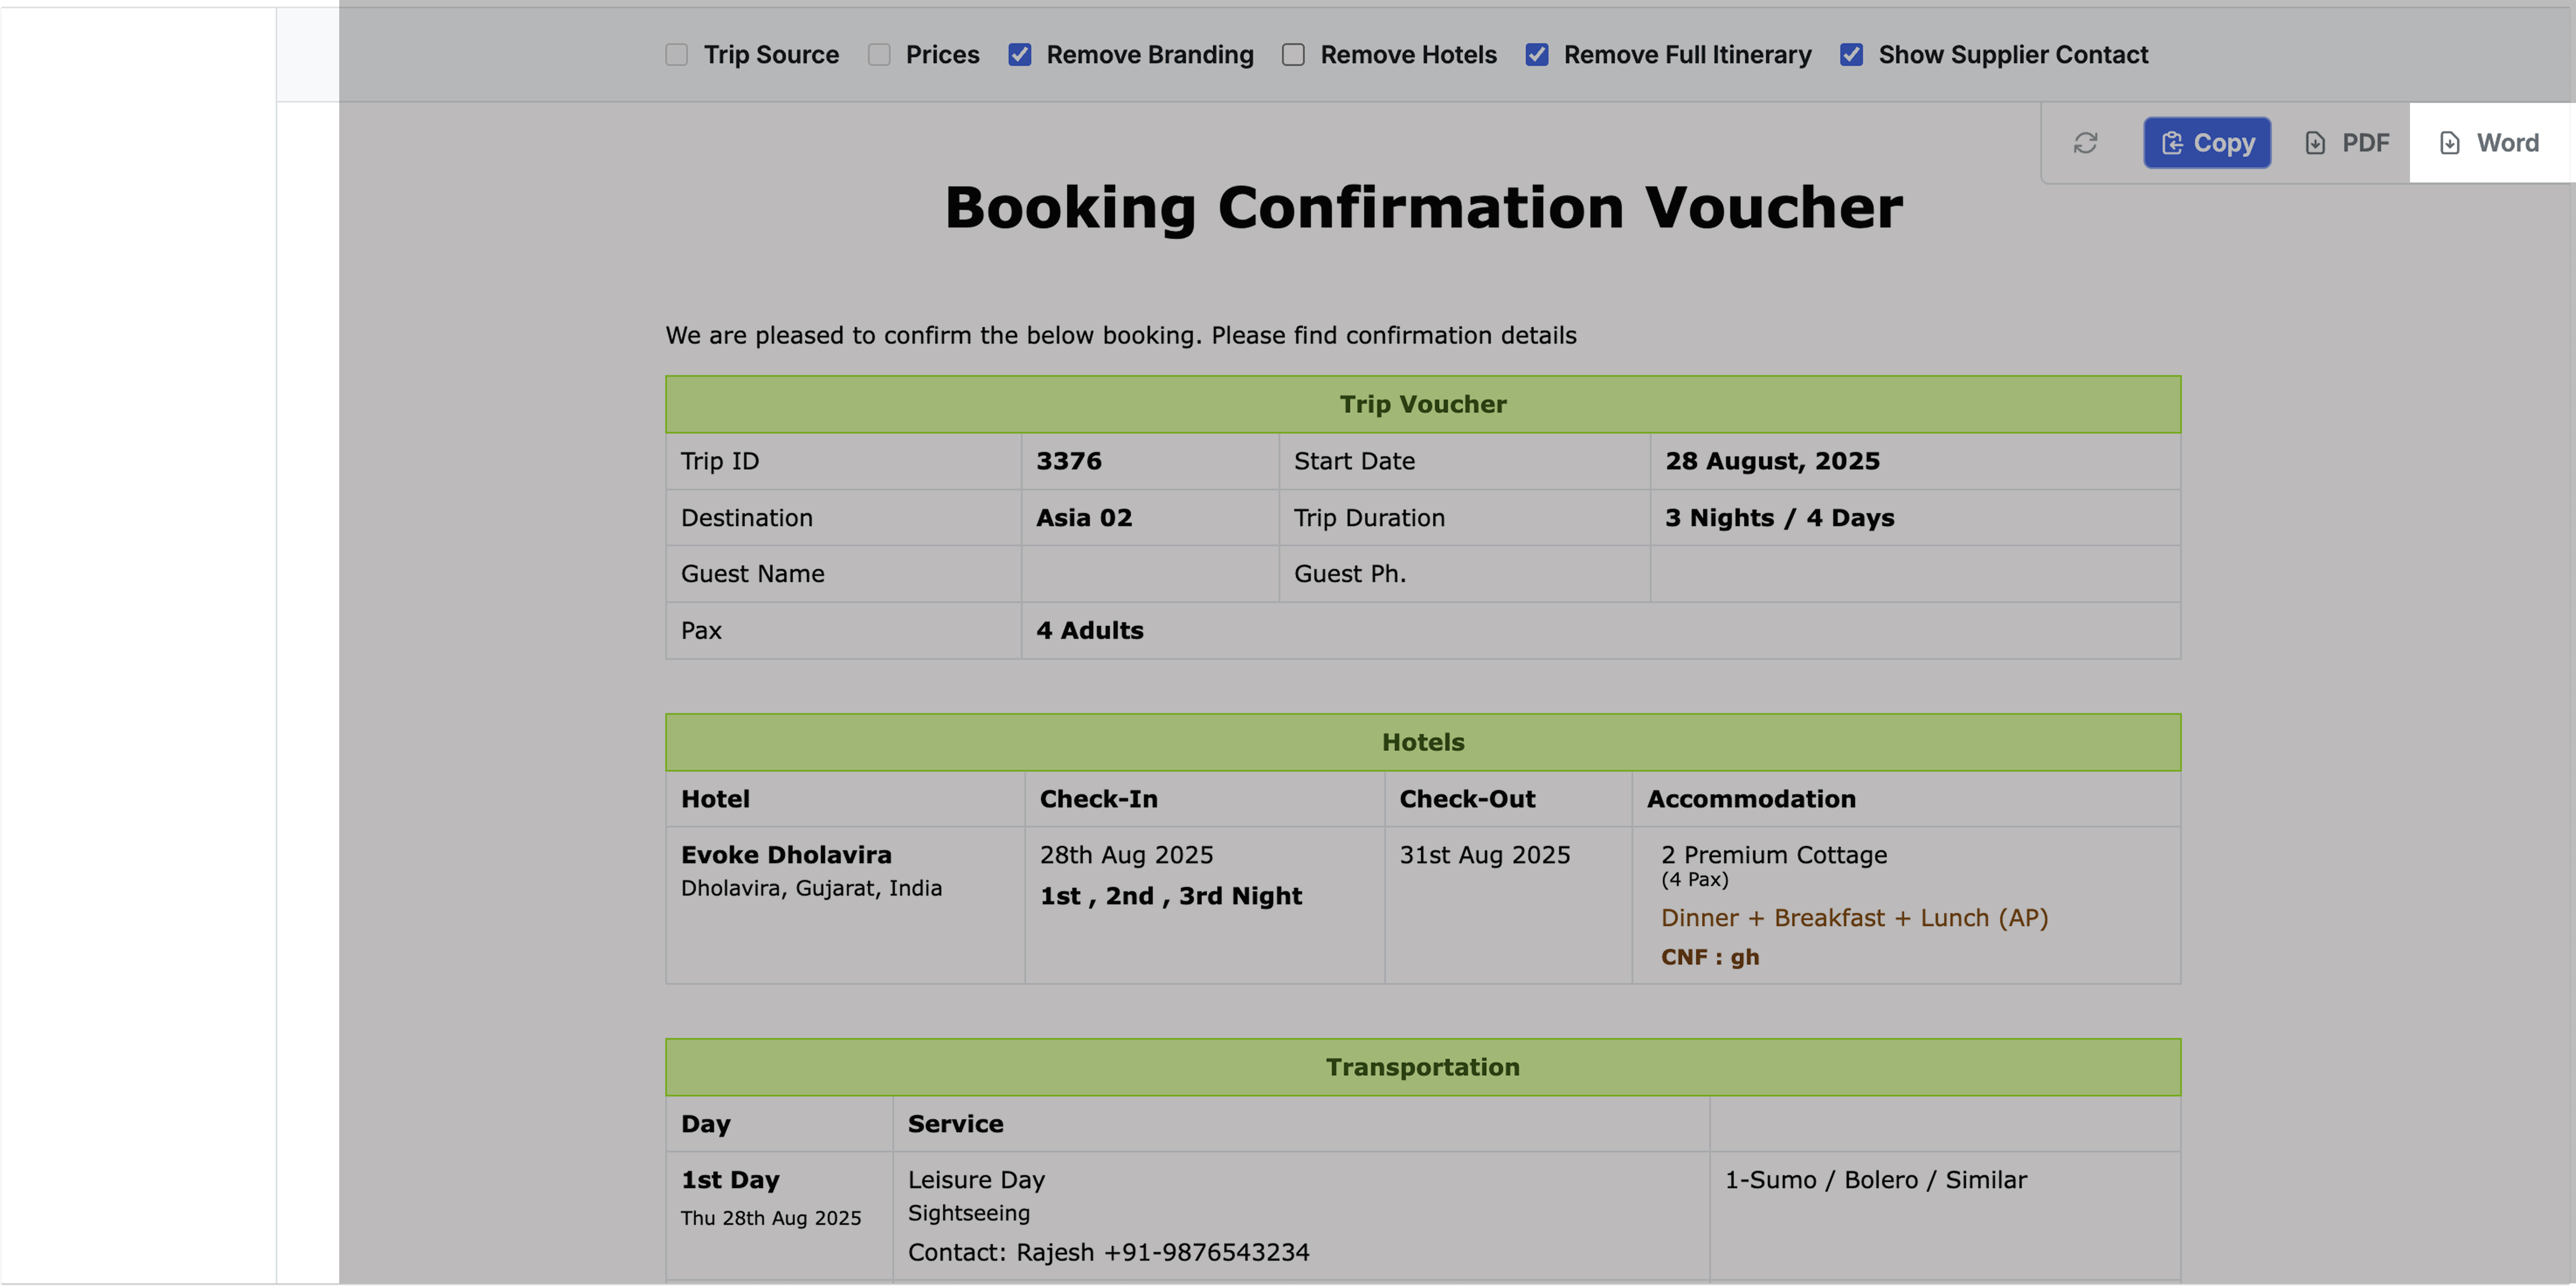This screenshot has height=1286, width=2576.
Task: Click the refresh/regenerate voucher icon
Action: pos(2086,143)
